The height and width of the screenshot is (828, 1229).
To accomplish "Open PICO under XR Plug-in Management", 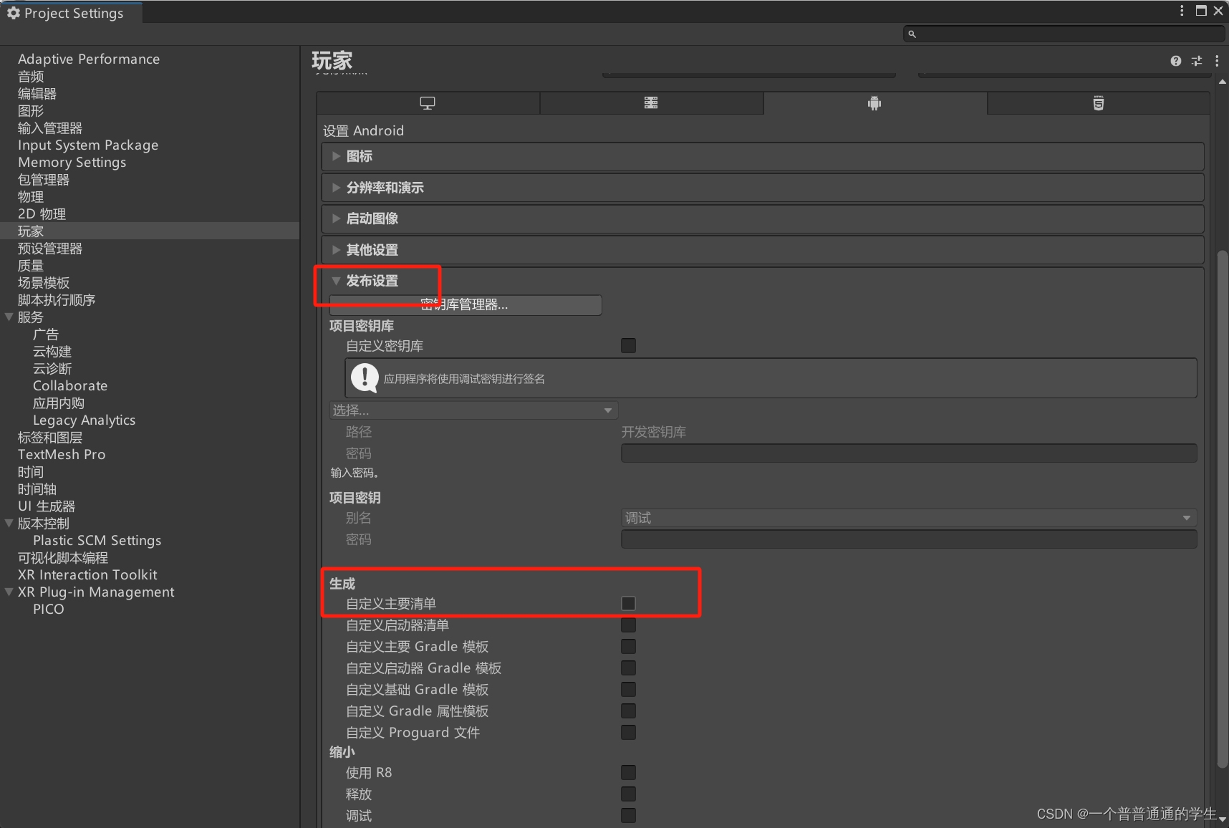I will pos(49,609).
